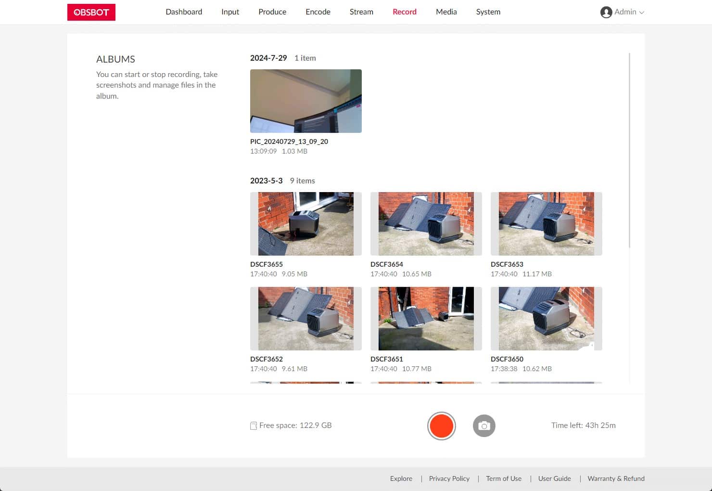Follow the Warranty & Refund link

point(616,478)
